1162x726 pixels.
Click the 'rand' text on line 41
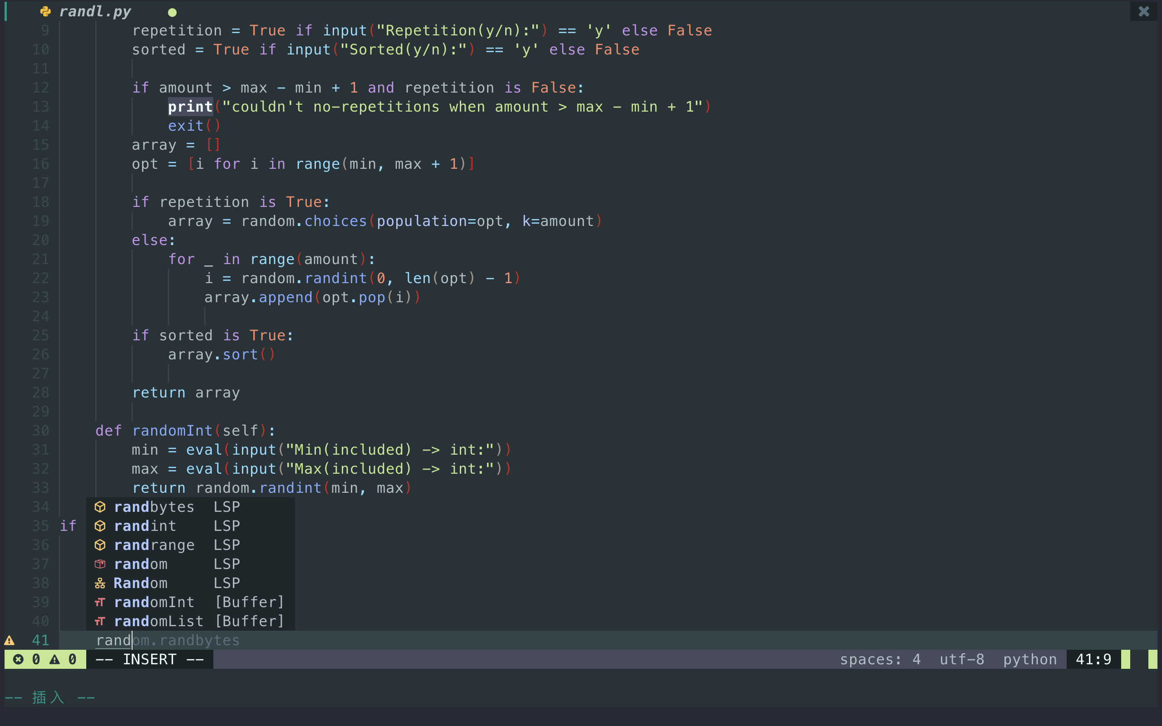pyautogui.click(x=113, y=640)
